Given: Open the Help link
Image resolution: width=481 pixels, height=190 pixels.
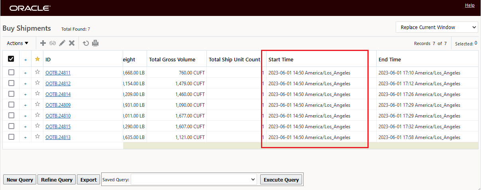Looking at the screenshot, I should pos(470,5).
